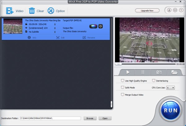This screenshot has height=126, width=186.
Task: Start conversion with the RUN button
Action: [x=170, y=111]
